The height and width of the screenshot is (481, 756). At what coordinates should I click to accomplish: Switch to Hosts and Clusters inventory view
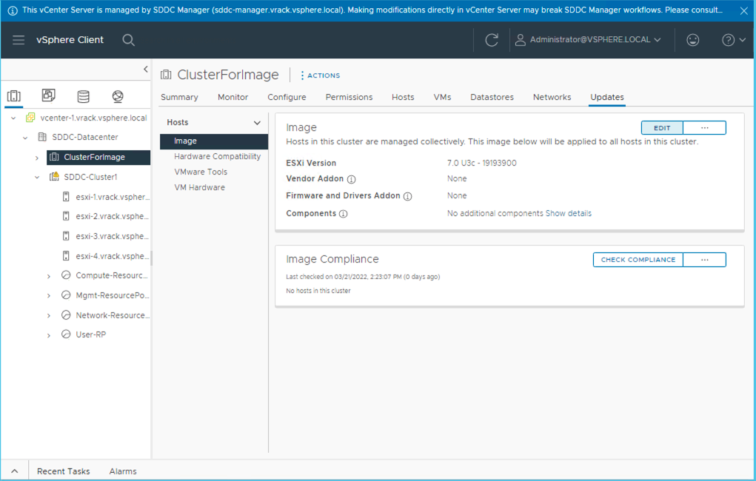click(14, 96)
